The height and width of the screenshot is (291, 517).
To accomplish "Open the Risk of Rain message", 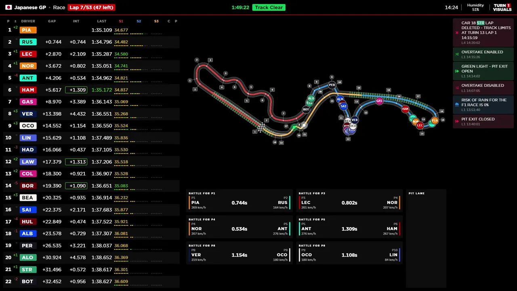I will [x=483, y=104].
